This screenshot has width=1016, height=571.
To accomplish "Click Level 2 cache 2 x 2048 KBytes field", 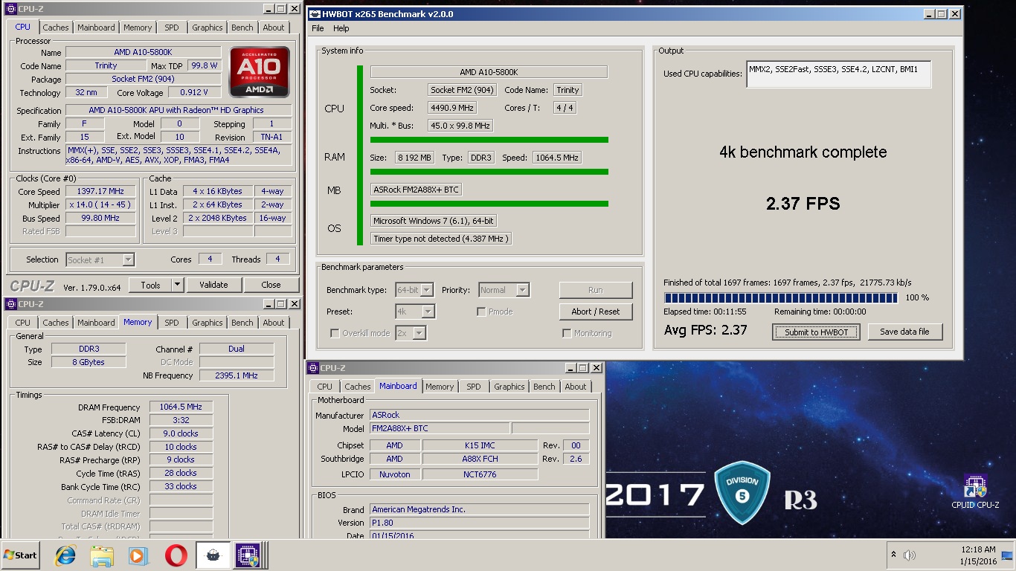I will [217, 218].
